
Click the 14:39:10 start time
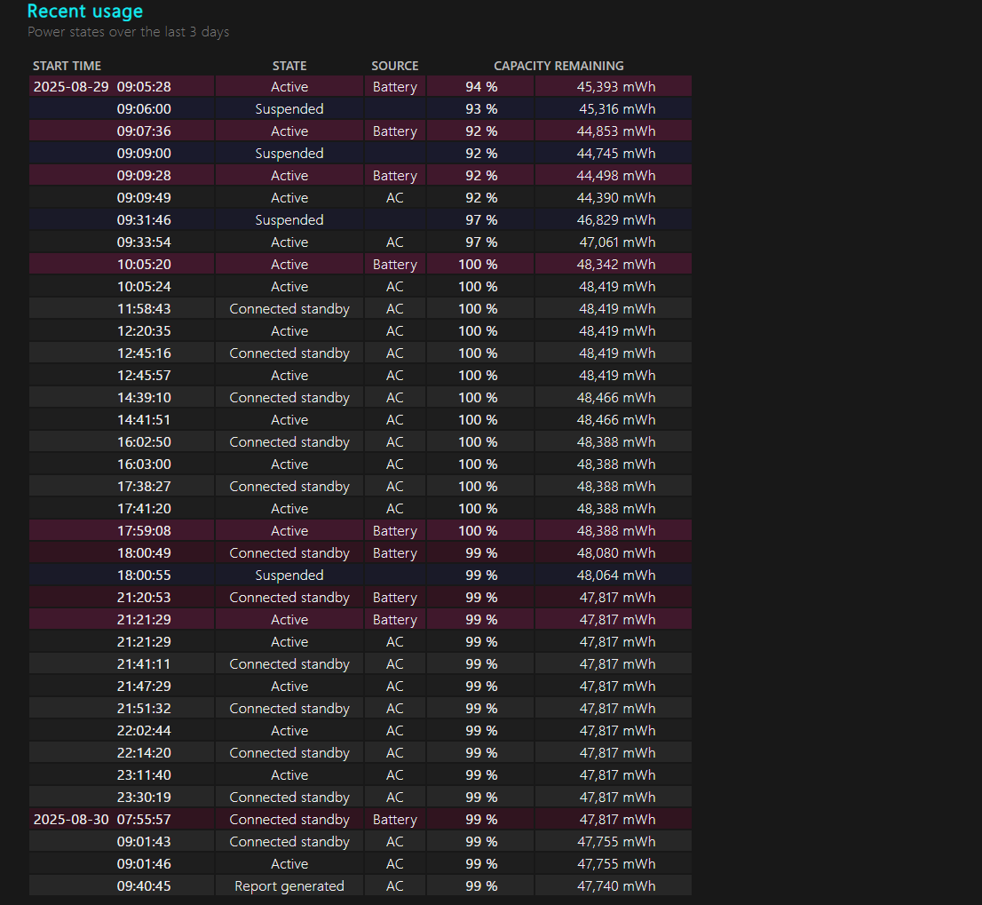click(x=144, y=399)
